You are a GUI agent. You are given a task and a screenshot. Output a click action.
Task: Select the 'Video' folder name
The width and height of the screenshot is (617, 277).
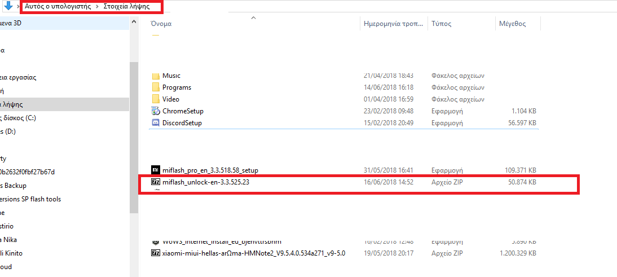pyautogui.click(x=171, y=99)
